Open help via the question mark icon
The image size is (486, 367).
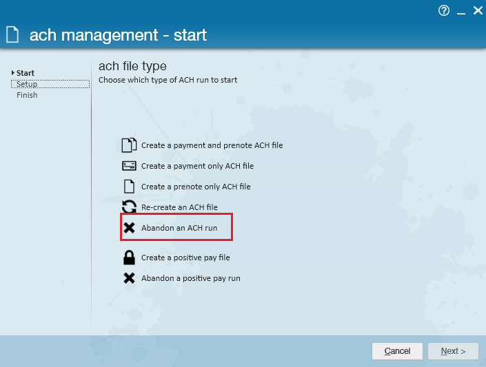[444, 11]
